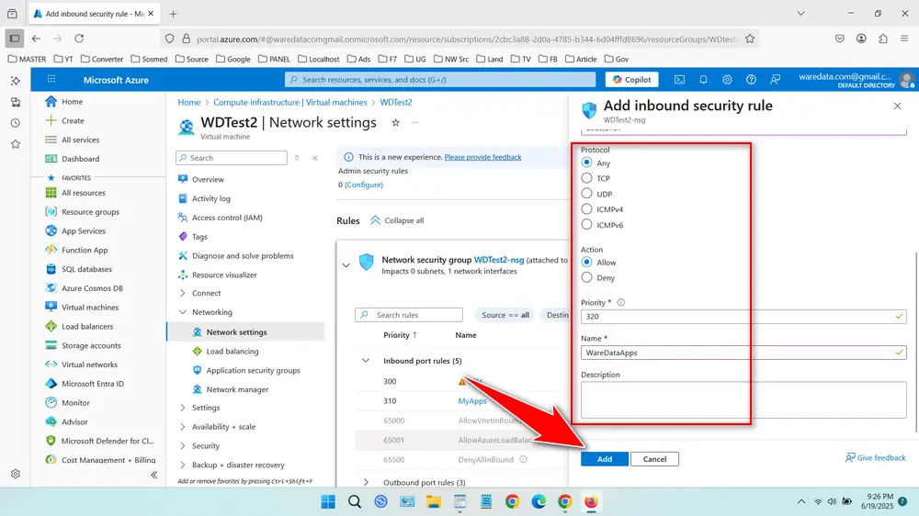Open the WDTest2-nsg link
919x516 pixels.
point(499,260)
